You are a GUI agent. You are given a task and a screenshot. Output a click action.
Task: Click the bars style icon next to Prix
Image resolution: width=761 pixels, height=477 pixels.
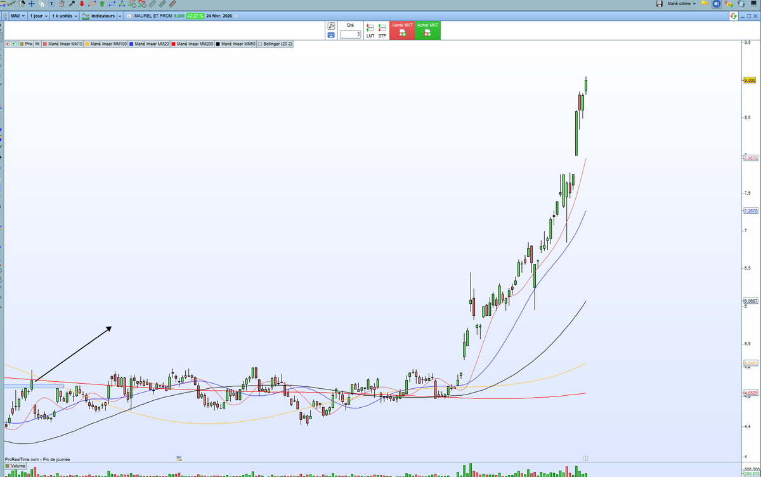[37, 44]
